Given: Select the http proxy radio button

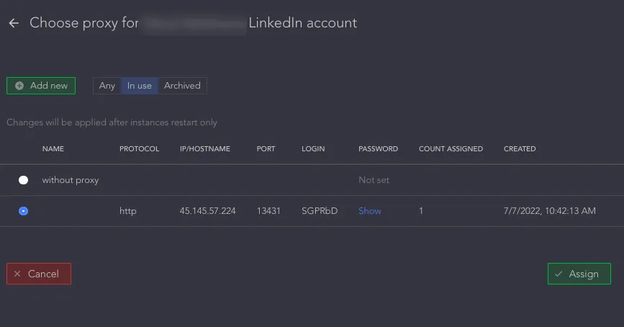Looking at the screenshot, I should click(24, 211).
